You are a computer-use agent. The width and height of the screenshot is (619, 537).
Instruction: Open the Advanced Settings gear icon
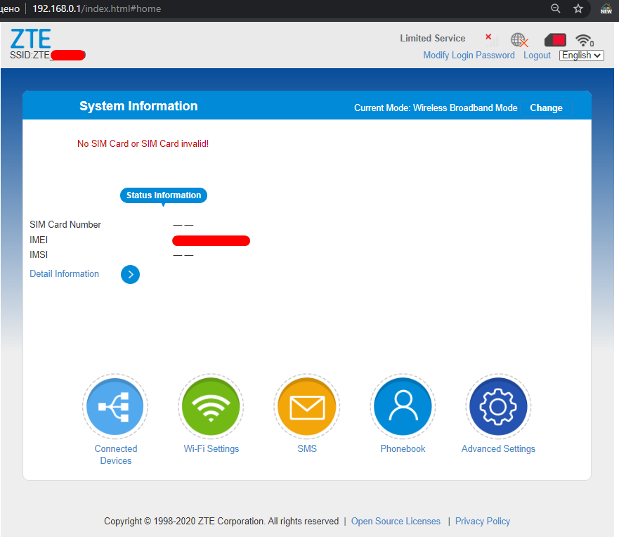[x=498, y=406]
